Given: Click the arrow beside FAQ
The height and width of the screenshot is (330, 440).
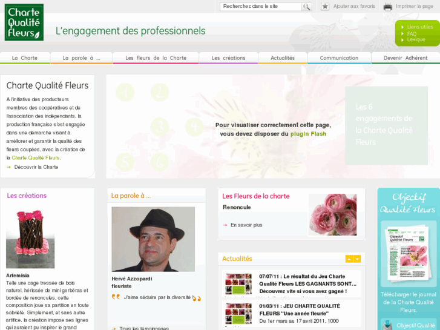Looking at the screenshot, I should point(402,34).
